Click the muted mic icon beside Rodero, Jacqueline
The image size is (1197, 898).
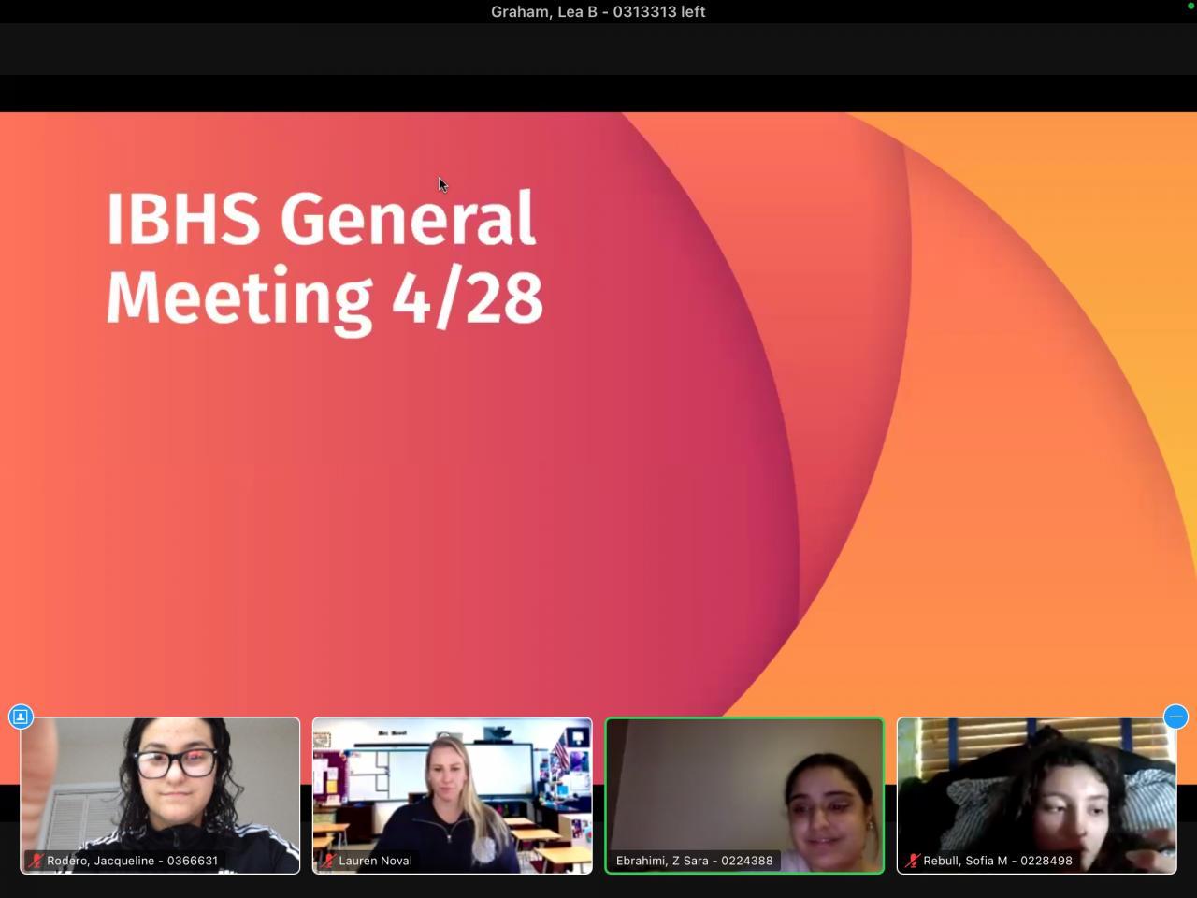36,861
